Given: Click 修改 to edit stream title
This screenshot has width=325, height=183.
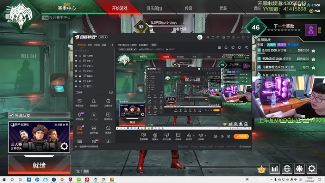Looking at the screenshot, I should tap(154, 45).
